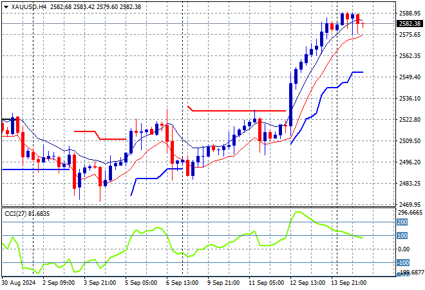
Task: Click the CCI maximum value 296.6665
Action: [410, 213]
